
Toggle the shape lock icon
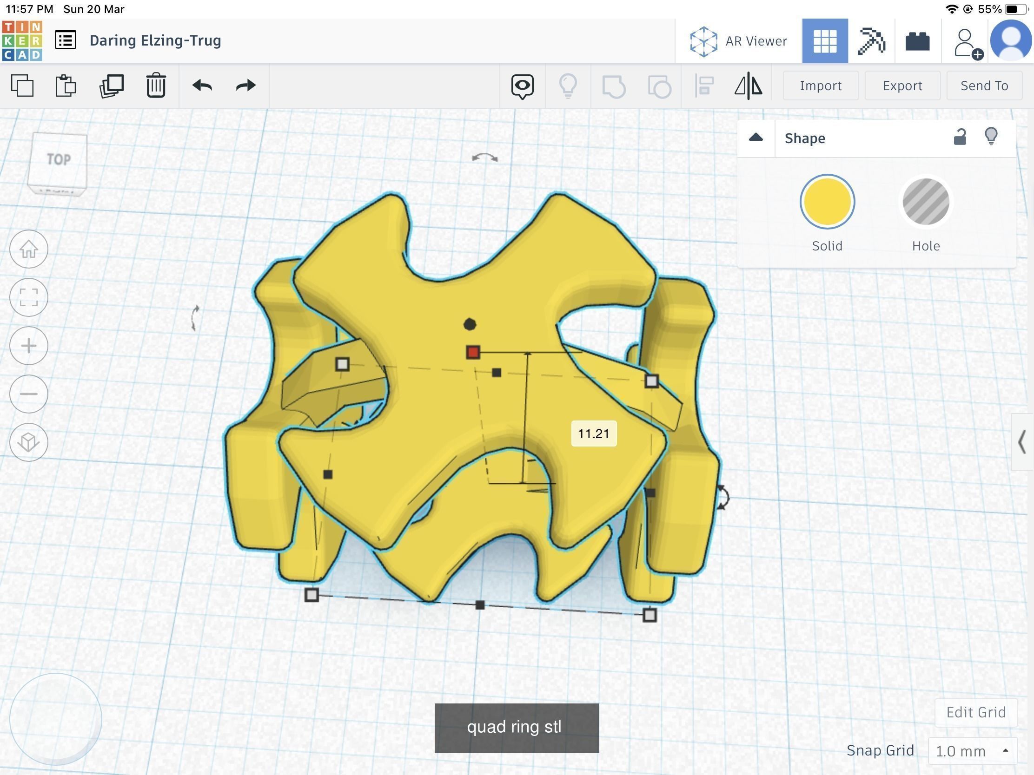[x=959, y=138]
